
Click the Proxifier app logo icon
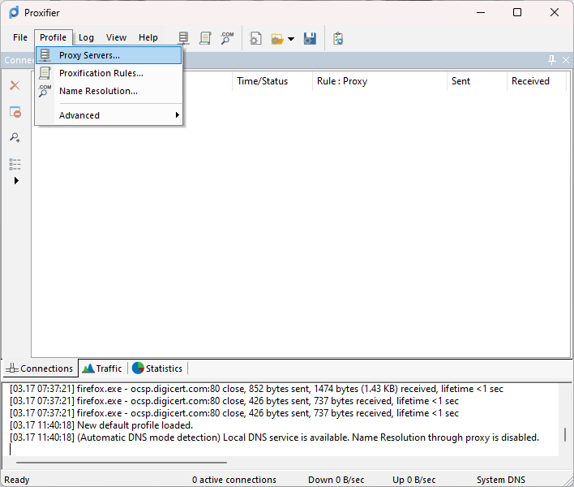(x=14, y=12)
